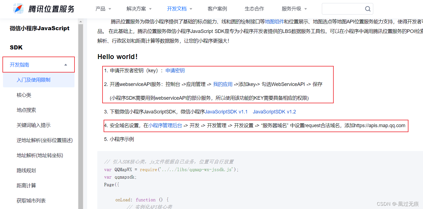Click the 腾讯位置服务 brand title
This screenshot has height=209, width=423.
point(51,9)
